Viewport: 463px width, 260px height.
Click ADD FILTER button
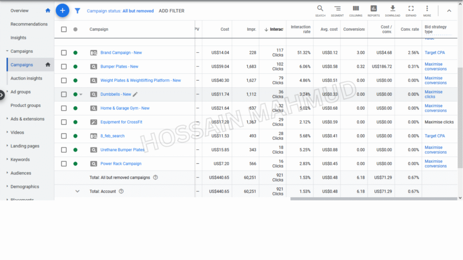(171, 11)
